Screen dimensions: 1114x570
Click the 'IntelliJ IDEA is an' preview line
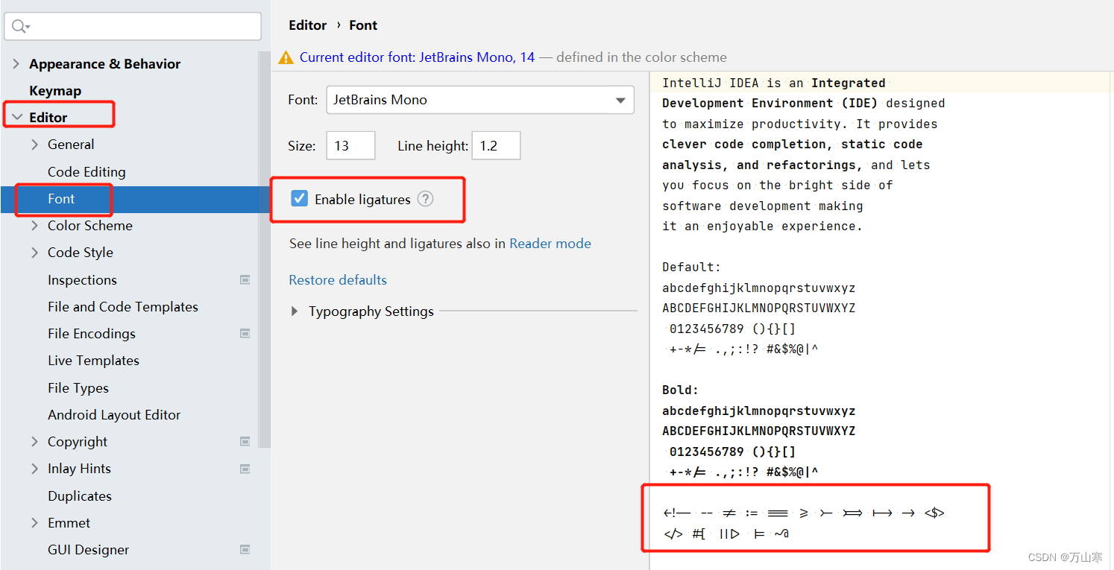point(773,83)
